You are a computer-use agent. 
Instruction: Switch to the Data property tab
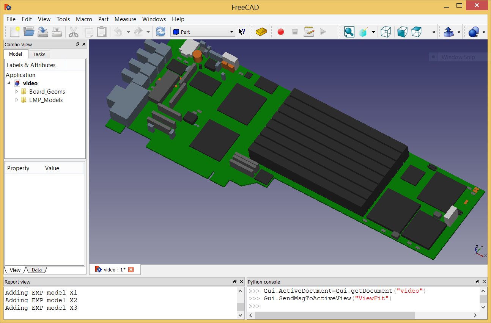(36, 270)
